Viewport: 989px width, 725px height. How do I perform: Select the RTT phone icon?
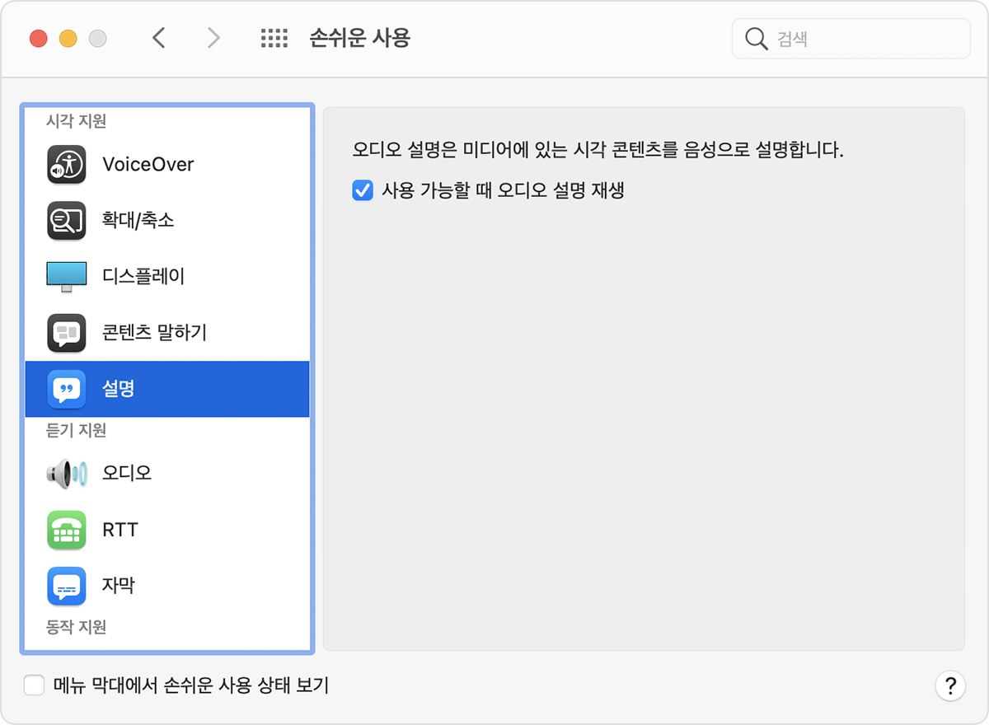(66, 529)
